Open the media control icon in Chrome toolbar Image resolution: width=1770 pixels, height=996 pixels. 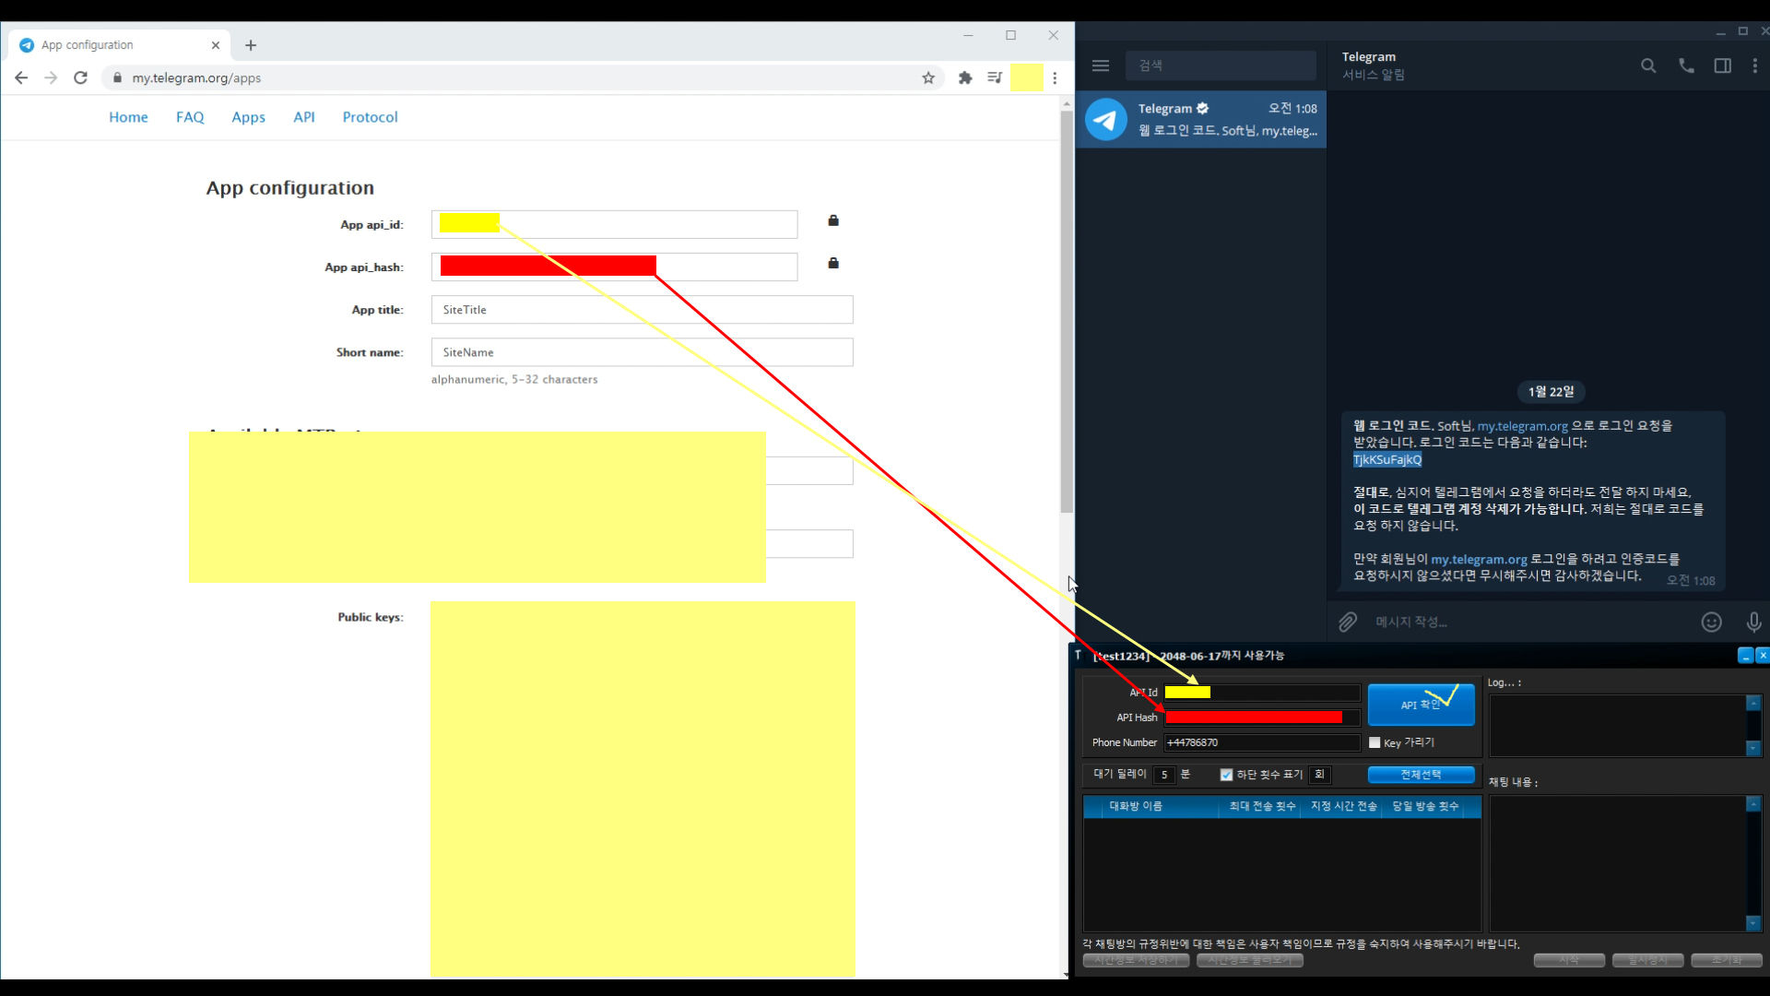click(995, 78)
